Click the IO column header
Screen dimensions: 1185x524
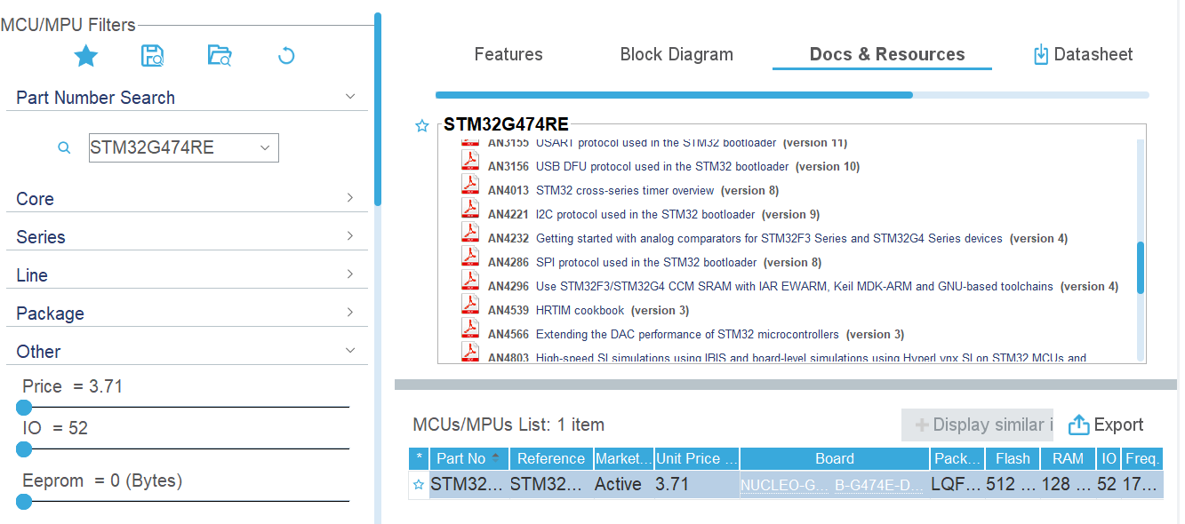[1108, 459]
